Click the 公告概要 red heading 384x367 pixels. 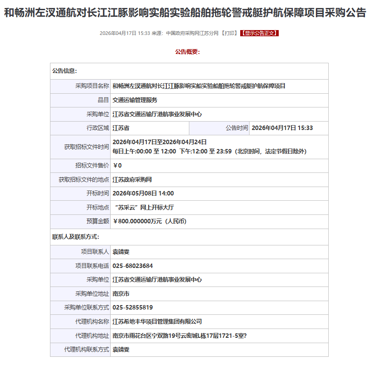tap(188, 52)
